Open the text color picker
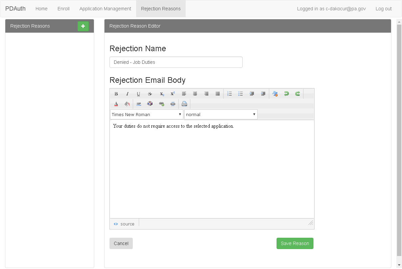The height and width of the screenshot is (269, 402). pos(116,104)
